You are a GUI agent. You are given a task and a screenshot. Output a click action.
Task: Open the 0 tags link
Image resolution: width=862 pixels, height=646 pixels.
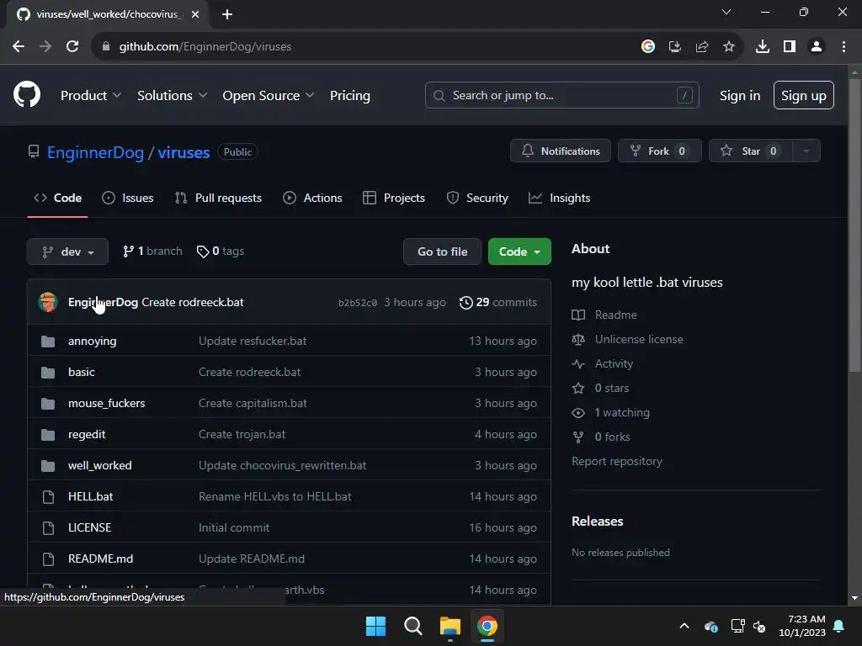coord(221,251)
